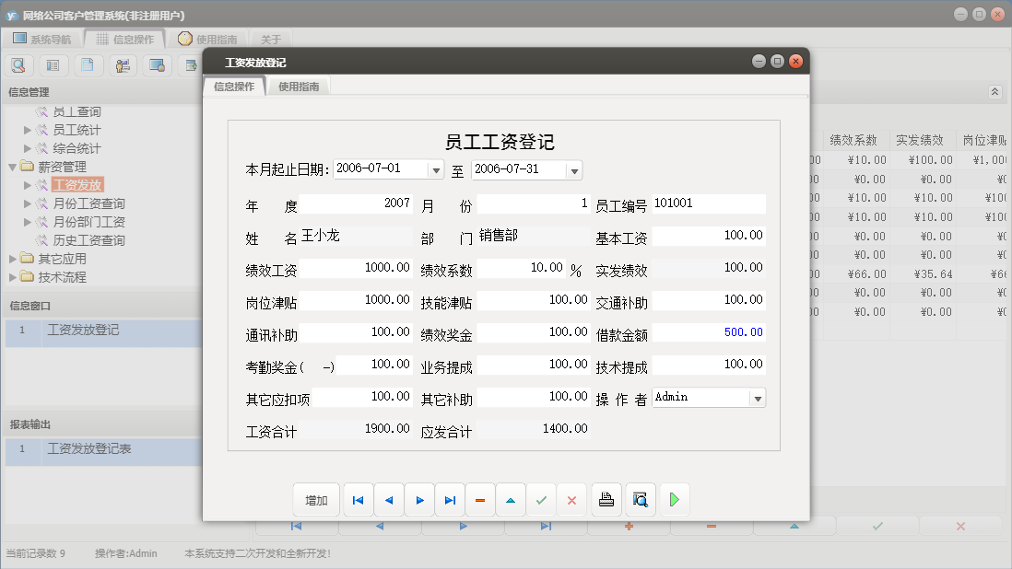This screenshot has width=1012, height=569.
Task: Delete the current record with the red minus icon
Action: [480, 499]
